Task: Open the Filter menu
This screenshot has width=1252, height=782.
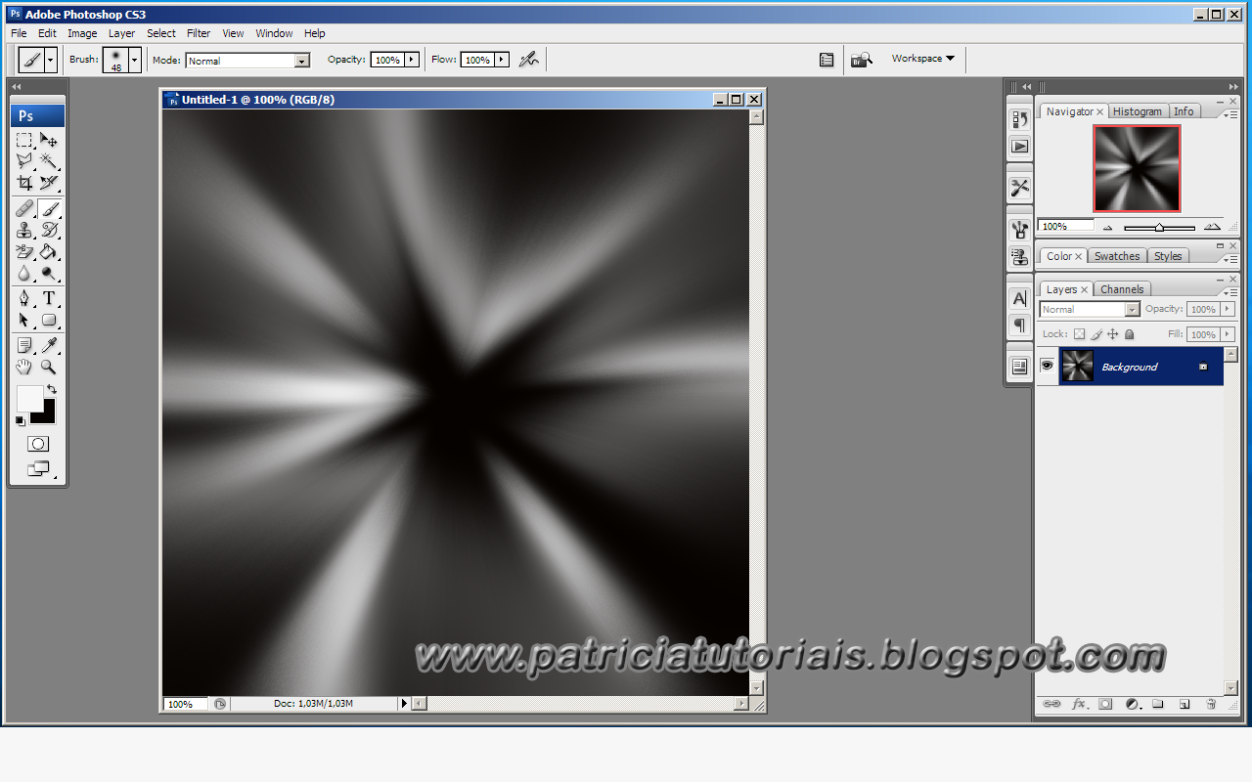Action: coord(199,33)
